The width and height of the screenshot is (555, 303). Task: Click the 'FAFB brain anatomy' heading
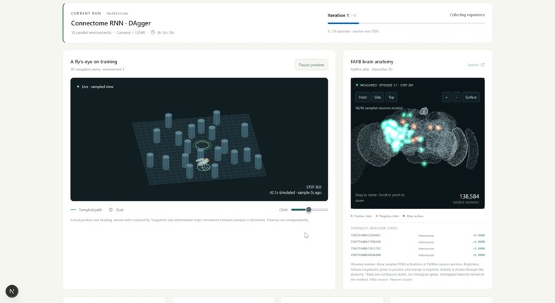[x=372, y=61]
